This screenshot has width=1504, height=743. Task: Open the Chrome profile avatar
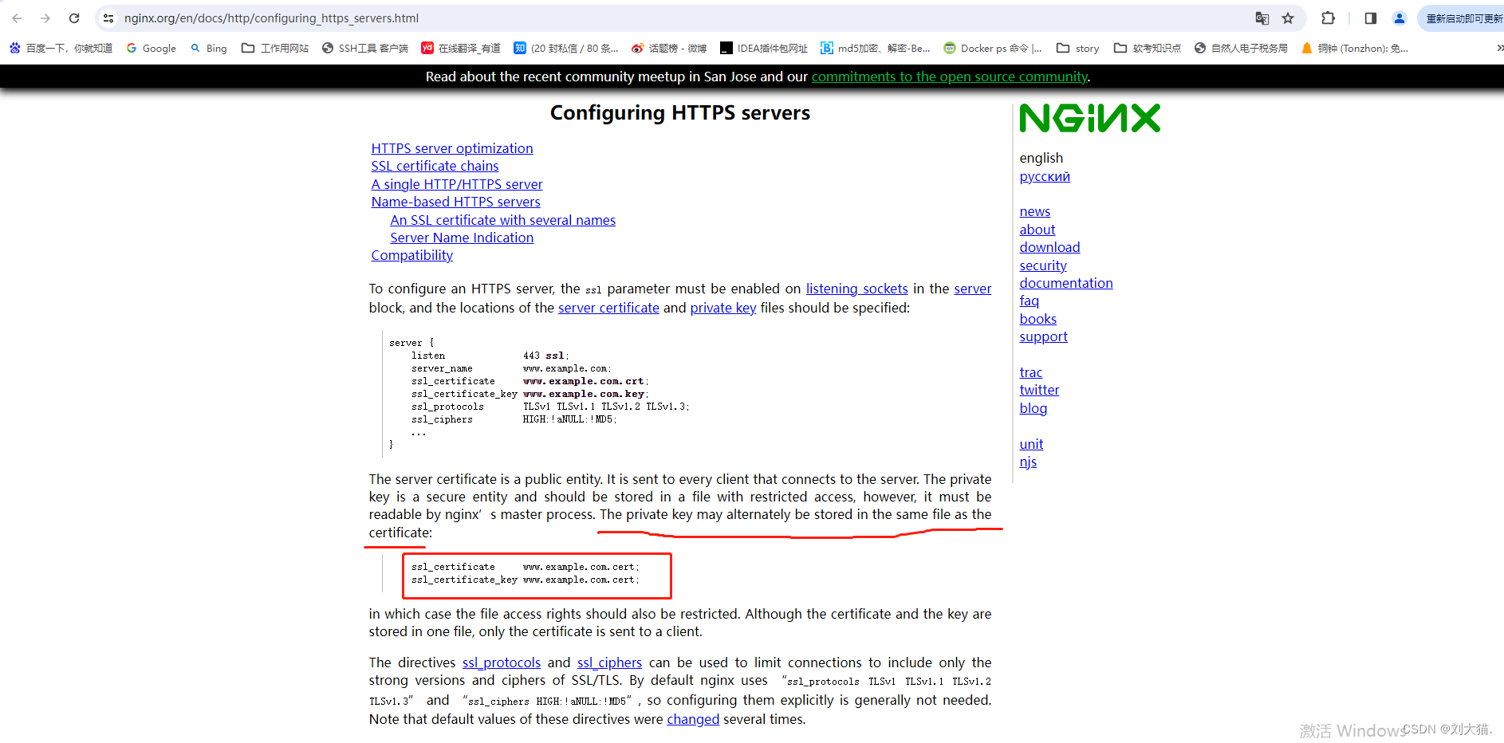coord(1399,18)
